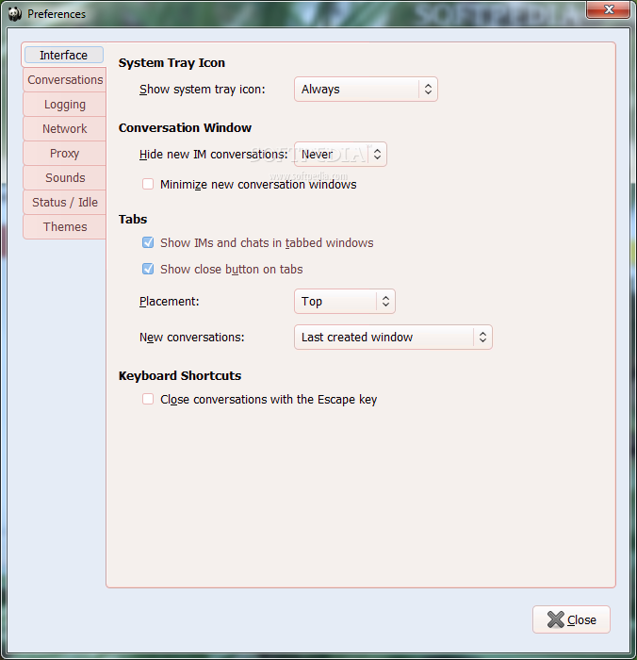The image size is (637, 660).
Task: Switch to the Conversations tab
Action: click(x=65, y=79)
